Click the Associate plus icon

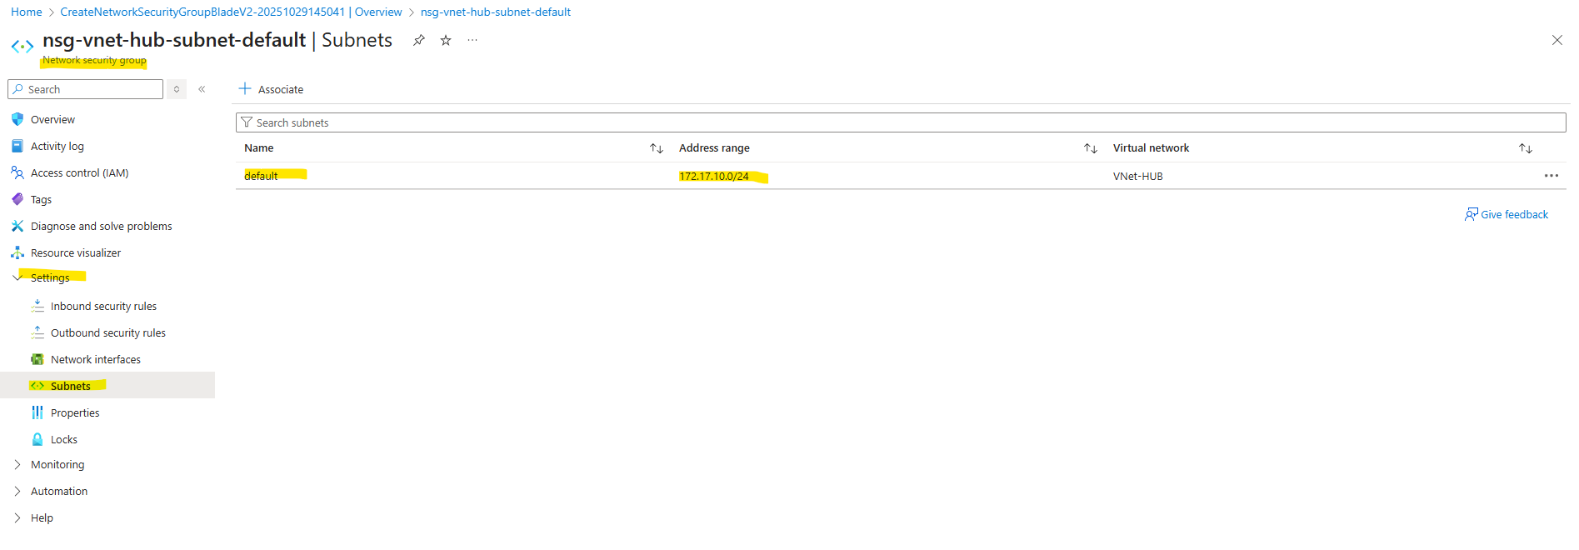pos(245,88)
